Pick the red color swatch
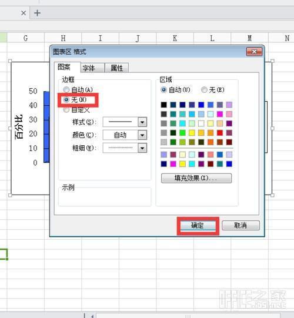Screen dimensions: 294x318 pyautogui.click(x=220, y=133)
